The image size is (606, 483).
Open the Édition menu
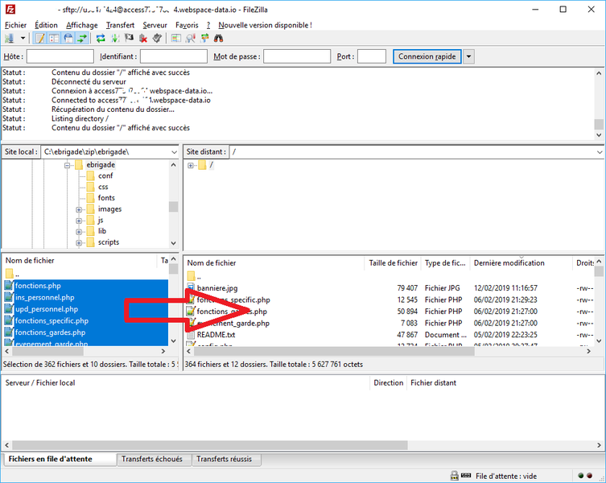pyautogui.click(x=46, y=25)
